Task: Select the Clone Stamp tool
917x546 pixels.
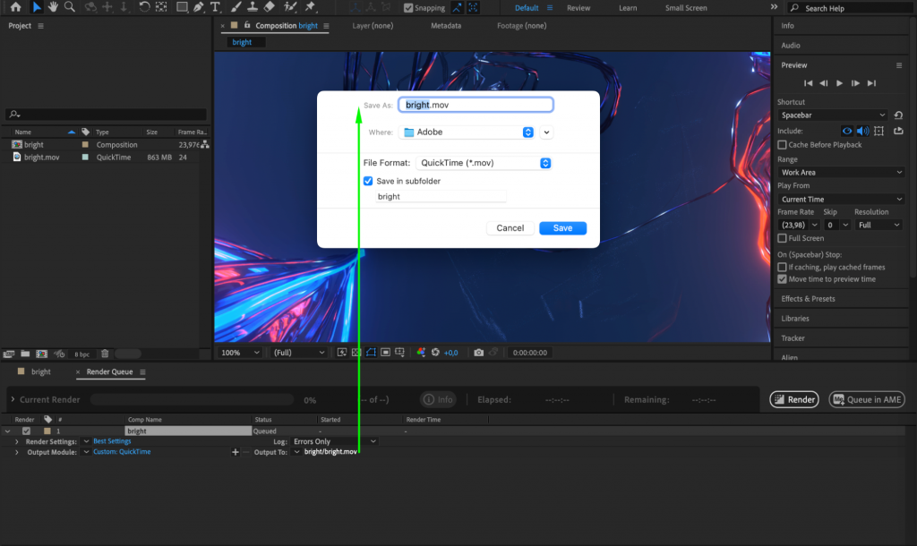Action: (x=252, y=7)
